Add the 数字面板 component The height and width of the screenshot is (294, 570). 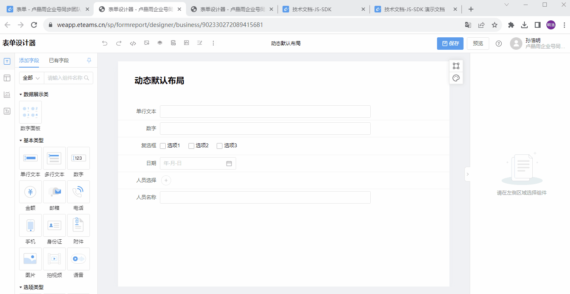coord(30,112)
